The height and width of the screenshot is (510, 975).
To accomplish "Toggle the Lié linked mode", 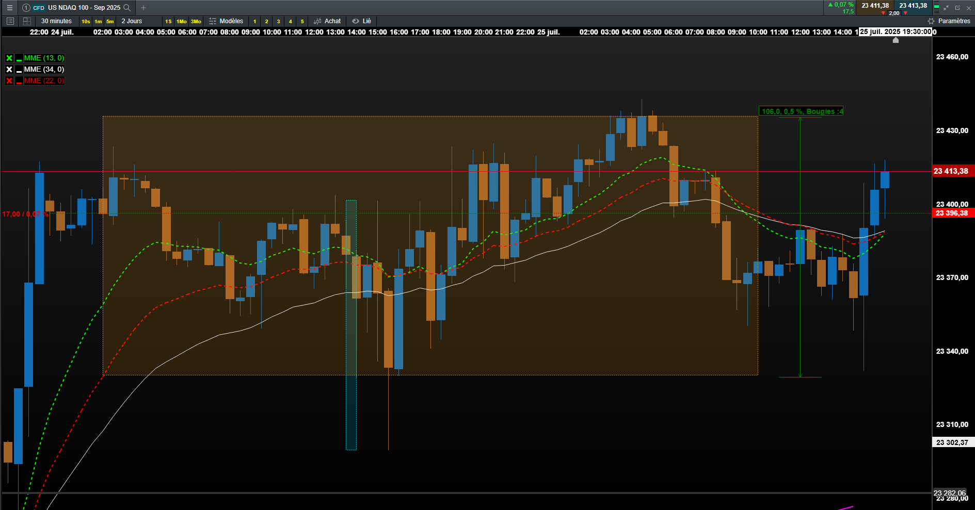I will (361, 21).
